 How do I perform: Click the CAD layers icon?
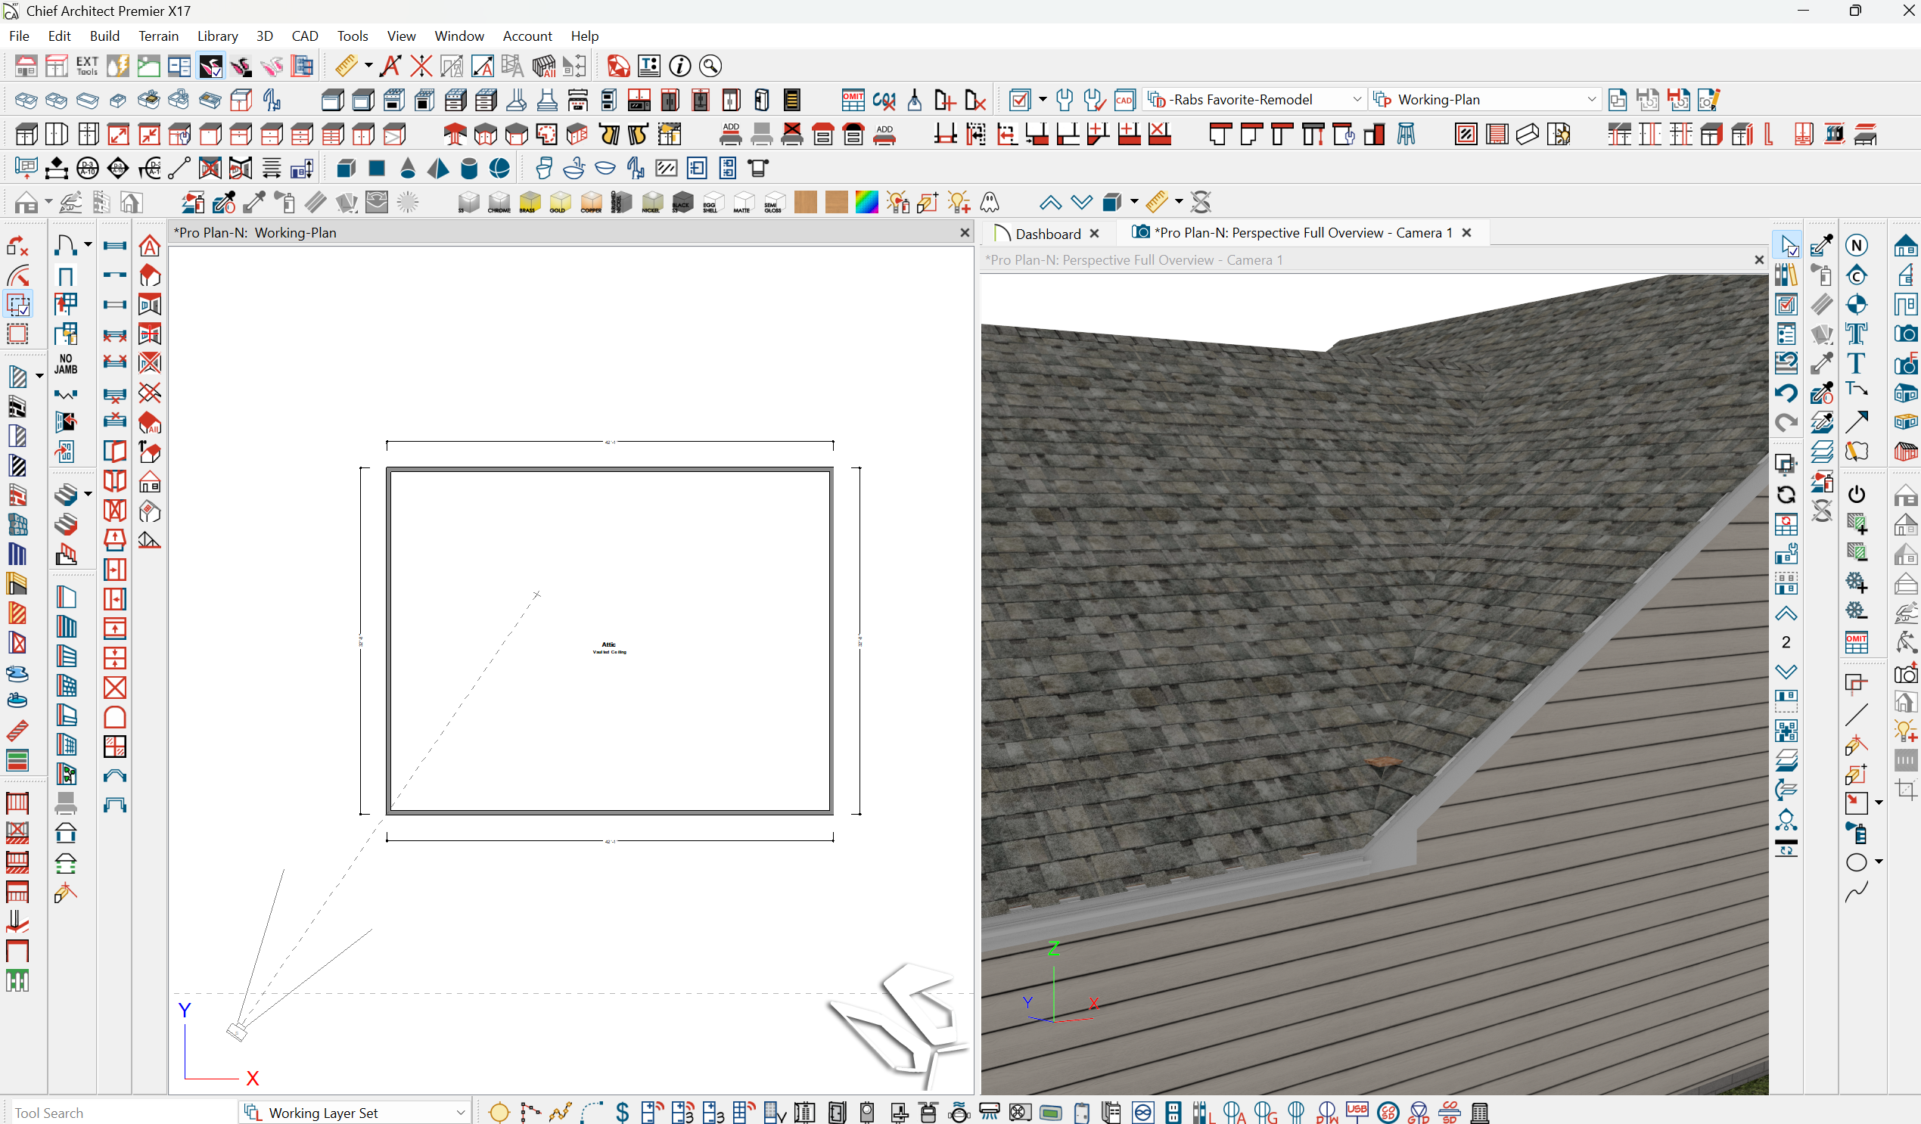click(x=1124, y=100)
